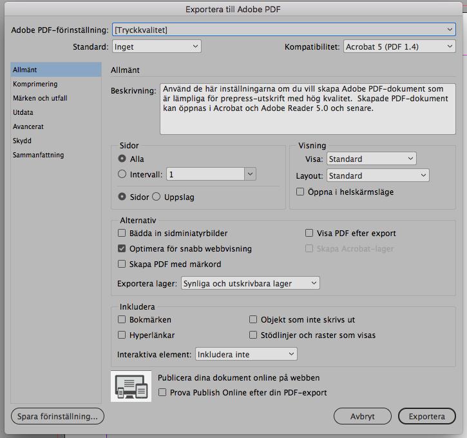Select the Allmänt section
The height and width of the screenshot is (438, 467).
point(56,70)
